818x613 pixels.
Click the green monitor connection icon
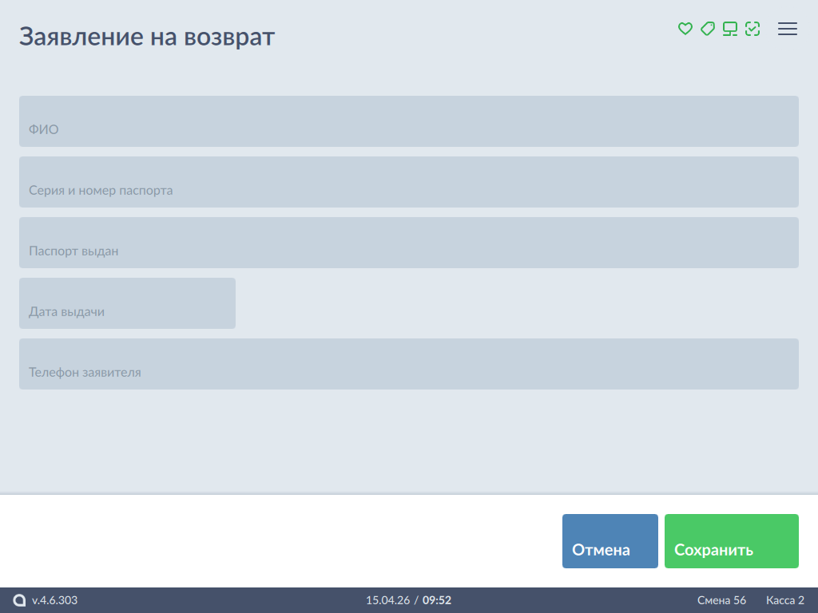729,29
